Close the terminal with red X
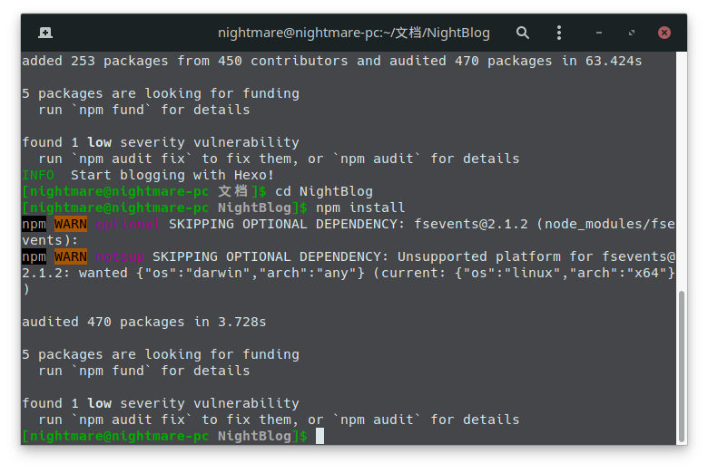 click(664, 33)
